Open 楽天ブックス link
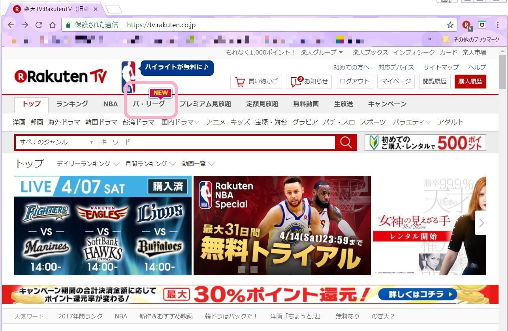Image resolution: width=508 pixels, height=331 pixels. tap(371, 52)
